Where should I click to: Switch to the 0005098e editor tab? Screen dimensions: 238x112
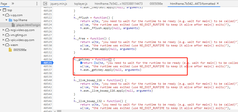pos(156,4)
